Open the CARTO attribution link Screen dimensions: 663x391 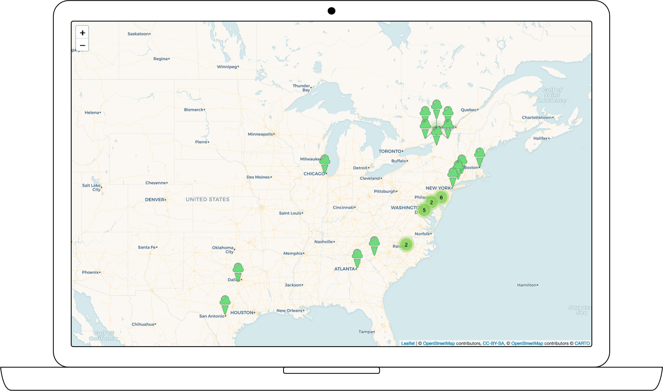582,343
